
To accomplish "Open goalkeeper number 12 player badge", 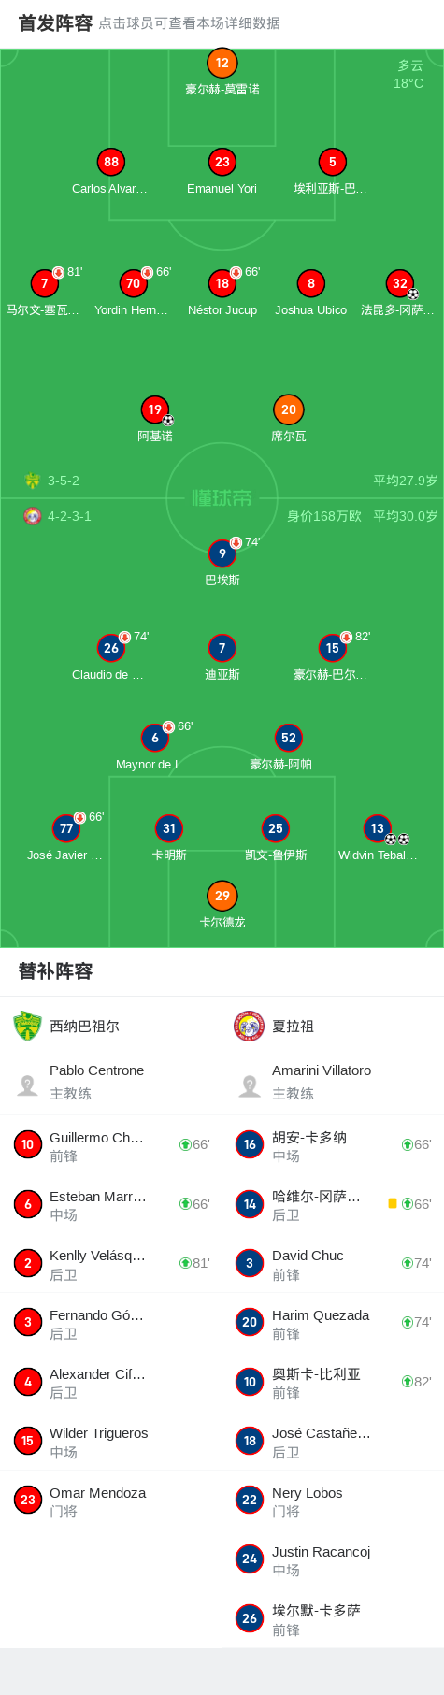I will point(222,63).
